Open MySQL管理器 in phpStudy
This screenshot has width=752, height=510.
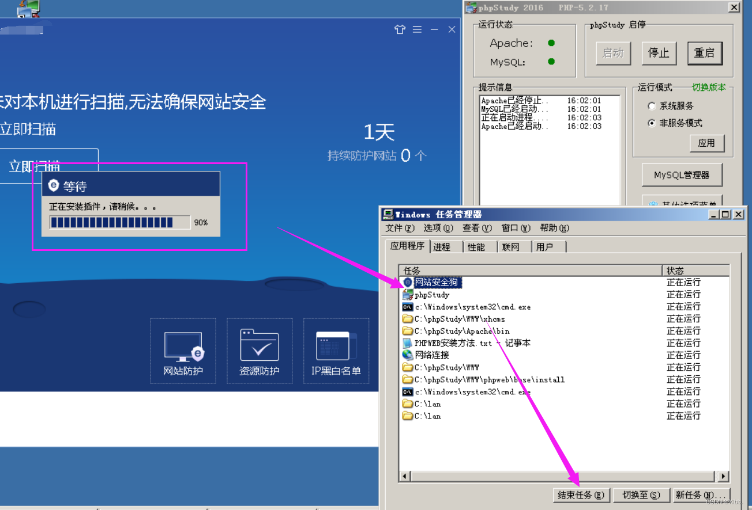682,175
